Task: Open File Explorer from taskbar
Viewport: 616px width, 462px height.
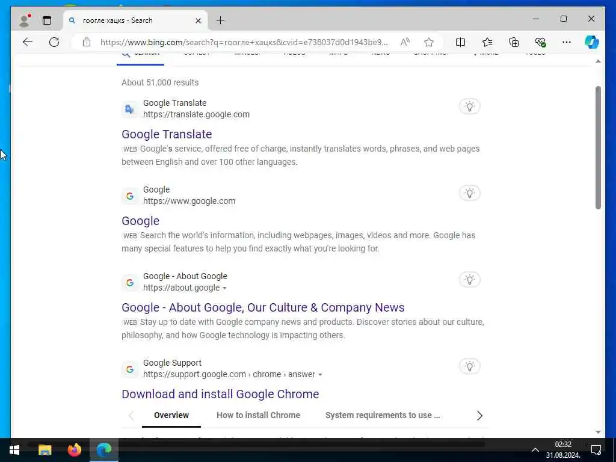Action: [x=45, y=450]
